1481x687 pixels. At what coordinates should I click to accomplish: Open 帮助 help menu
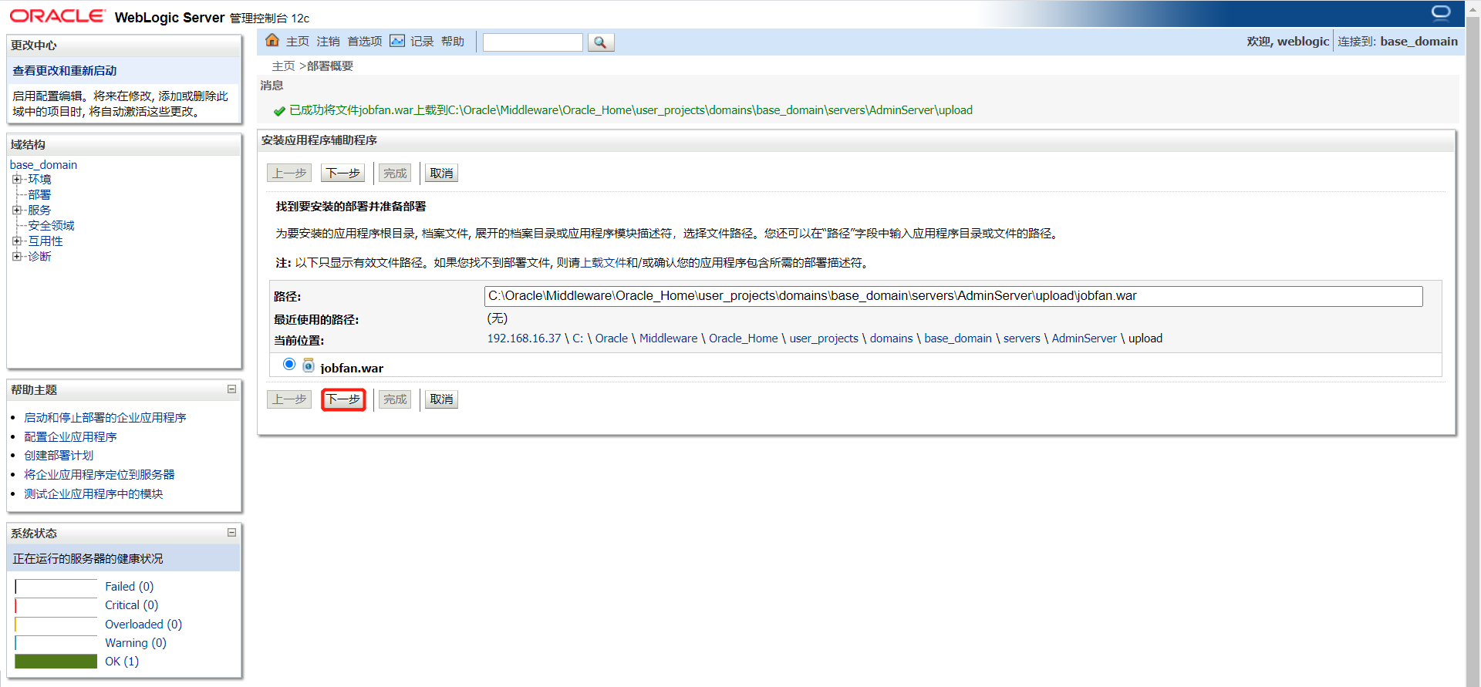pos(453,42)
